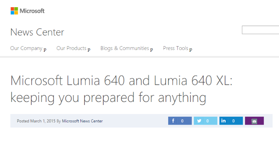279x151 pixels.
Task: Open the Our Products menu
Action: (x=71, y=48)
